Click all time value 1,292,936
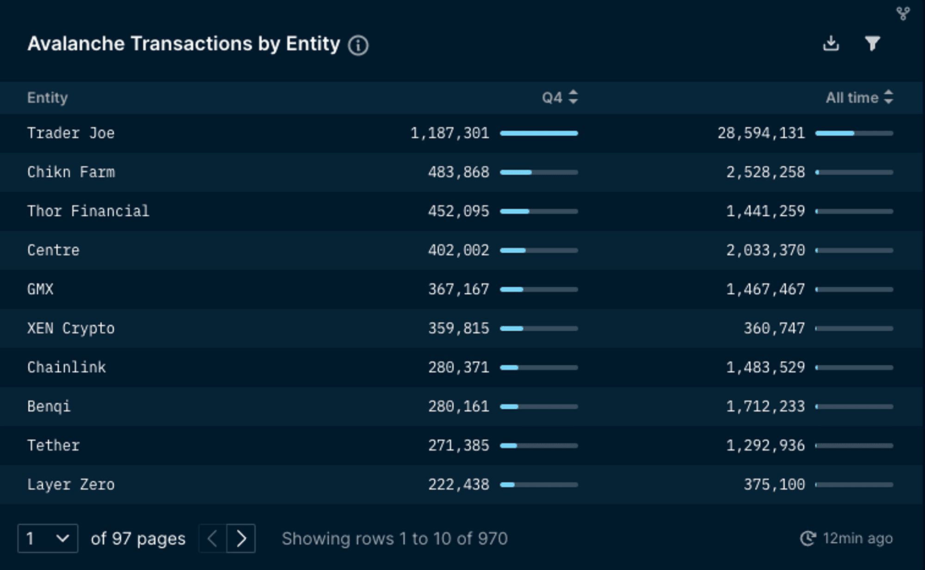Screen dimensions: 925x570 pyautogui.click(x=765, y=445)
